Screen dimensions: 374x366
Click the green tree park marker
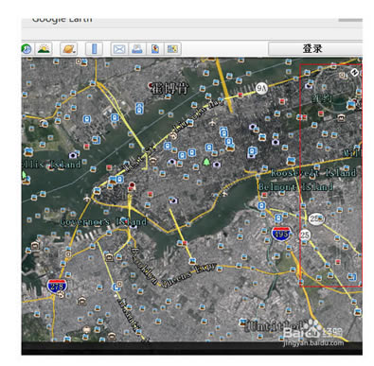tap(206, 162)
